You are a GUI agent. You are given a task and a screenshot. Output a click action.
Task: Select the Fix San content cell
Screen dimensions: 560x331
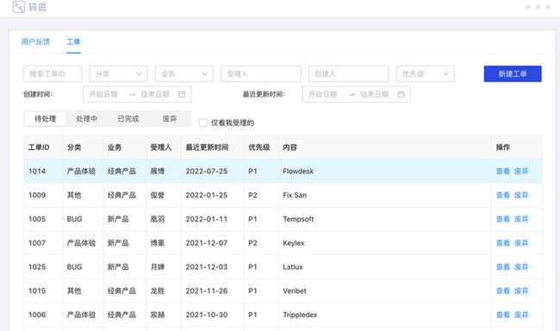point(385,195)
